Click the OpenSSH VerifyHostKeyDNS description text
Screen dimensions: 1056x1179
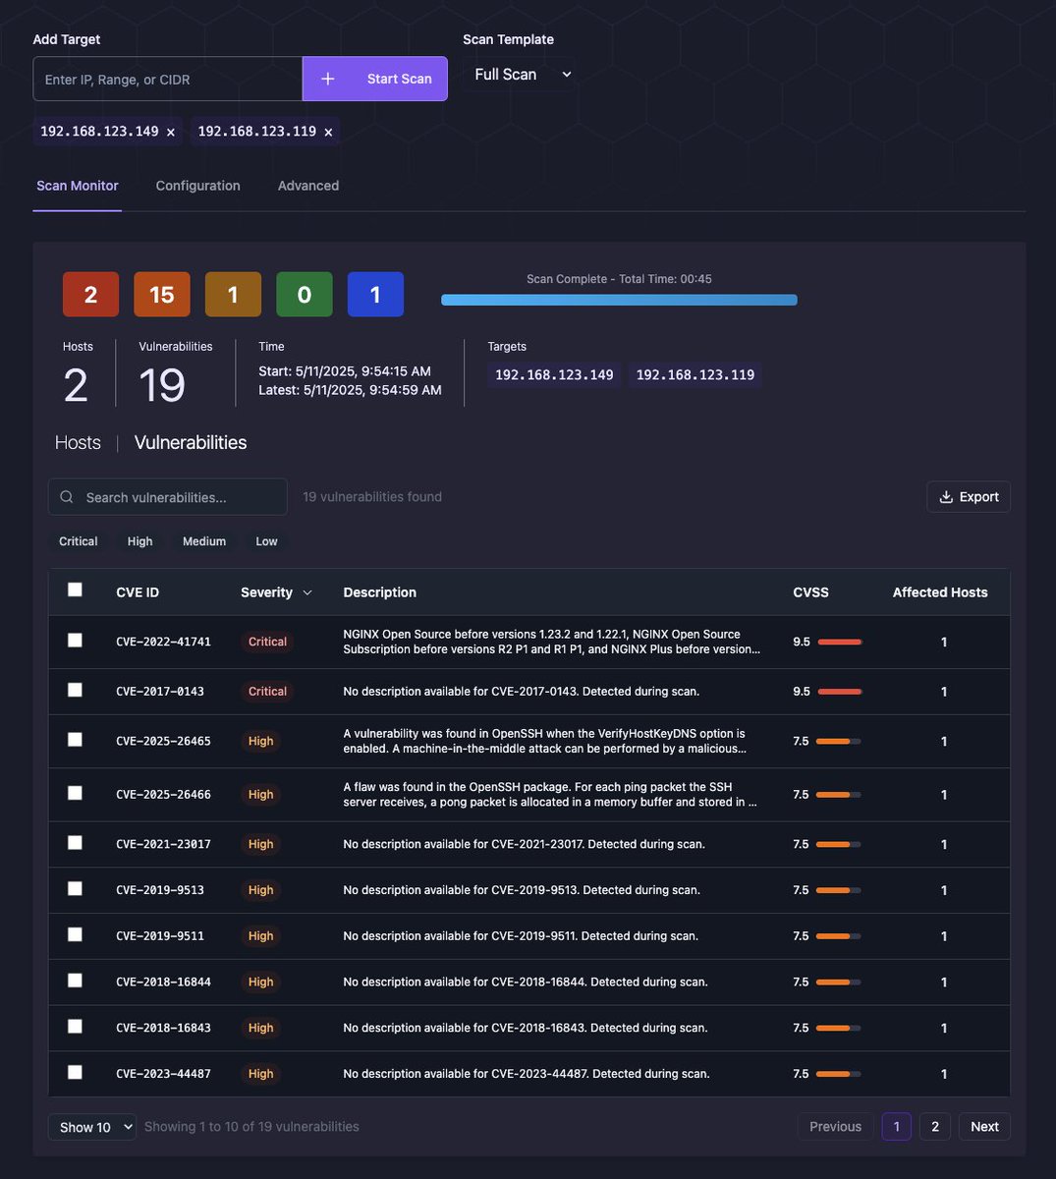coord(544,741)
